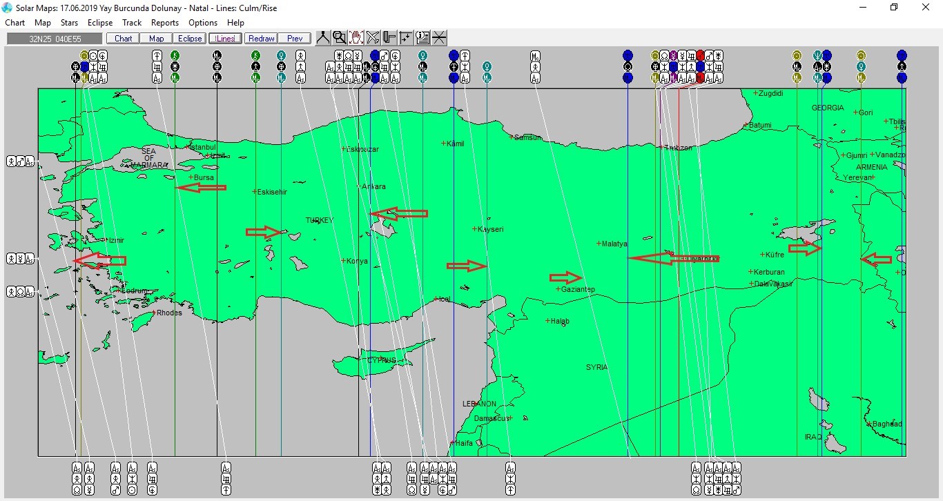Expand the Track menu
Image resolution: width=943 pixels, height=501 pixels.
(132, 23)
